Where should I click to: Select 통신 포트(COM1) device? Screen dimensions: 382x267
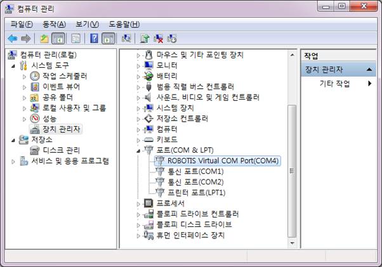(195, 171)
